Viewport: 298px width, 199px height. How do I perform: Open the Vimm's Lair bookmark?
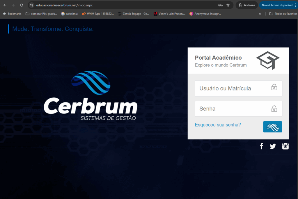[169, 14]
